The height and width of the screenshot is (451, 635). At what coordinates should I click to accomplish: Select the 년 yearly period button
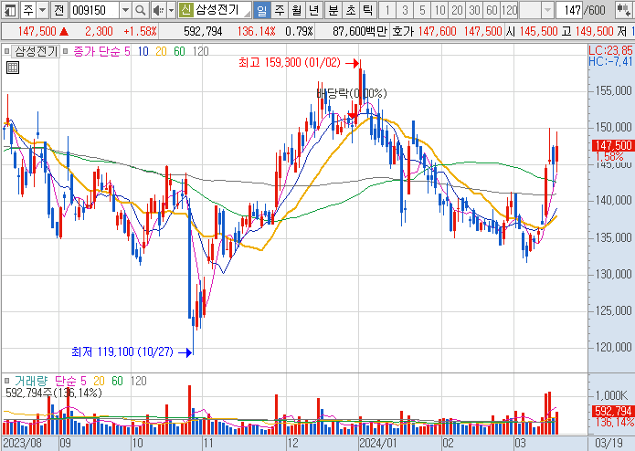[313, 10]
